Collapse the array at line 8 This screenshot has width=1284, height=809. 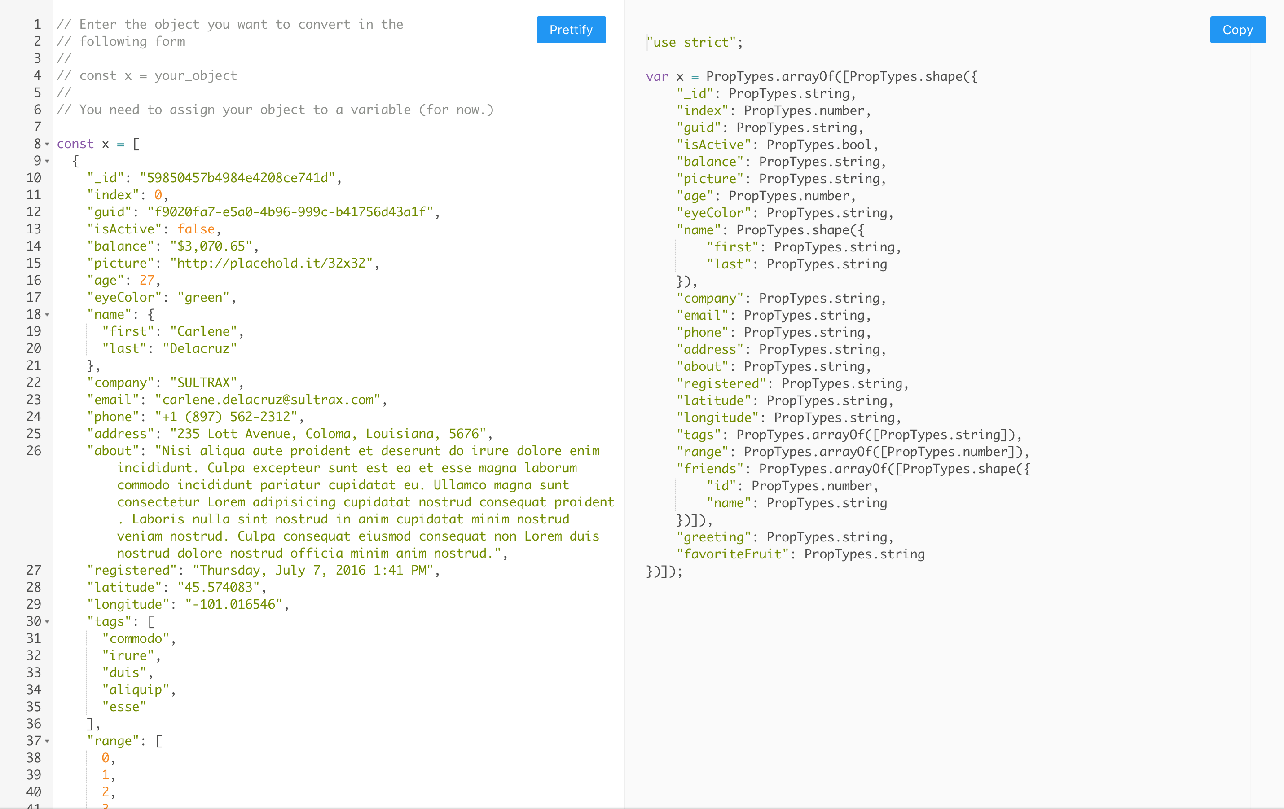click(x=48, y=145)
